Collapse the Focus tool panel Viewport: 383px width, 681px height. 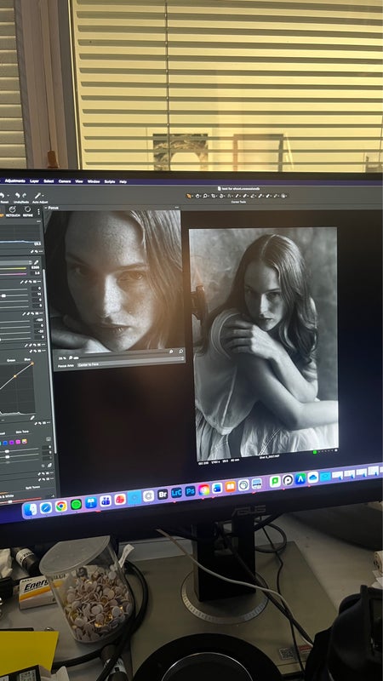46,208
